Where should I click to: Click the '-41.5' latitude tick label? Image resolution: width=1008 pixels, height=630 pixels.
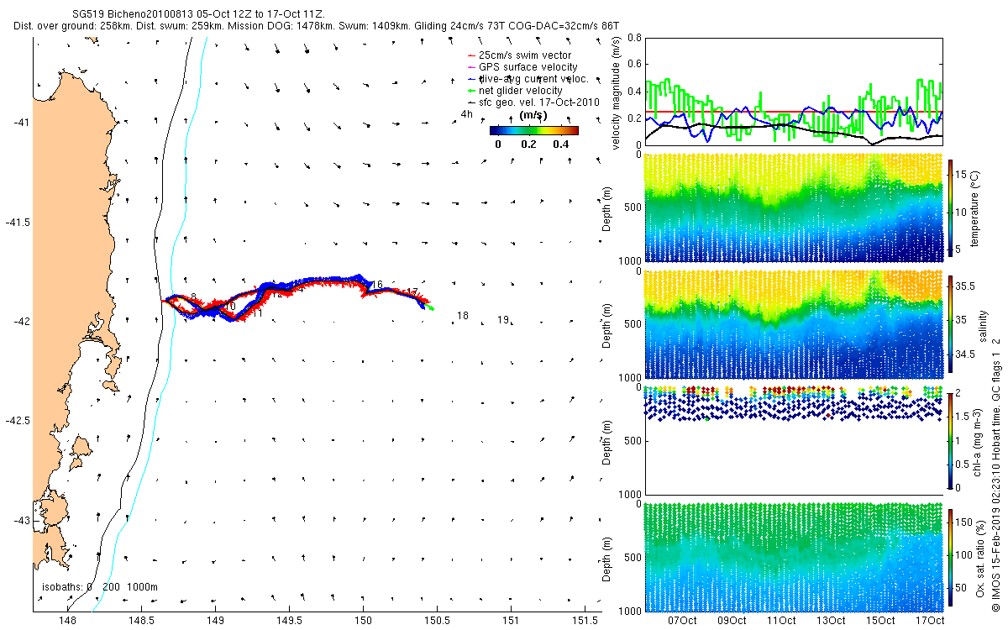[x=16, y=222]
